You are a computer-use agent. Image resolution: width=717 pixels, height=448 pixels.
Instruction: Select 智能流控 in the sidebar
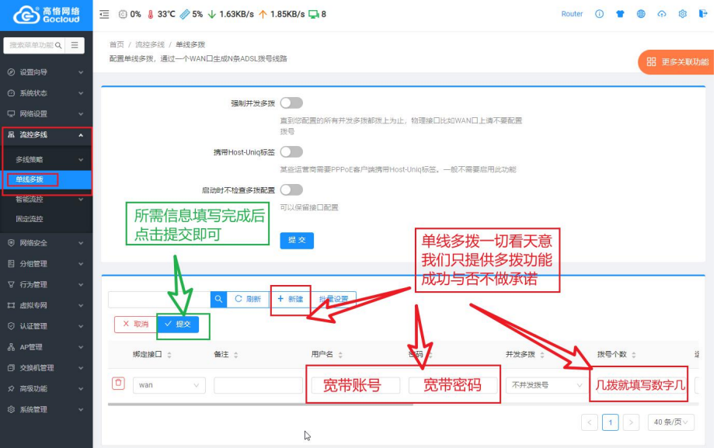pos(30,200)
